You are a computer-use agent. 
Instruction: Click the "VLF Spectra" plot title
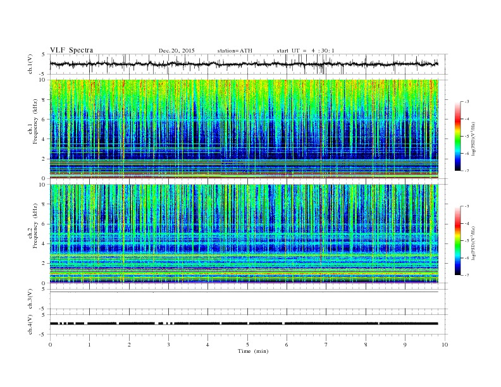pos(71,50)
